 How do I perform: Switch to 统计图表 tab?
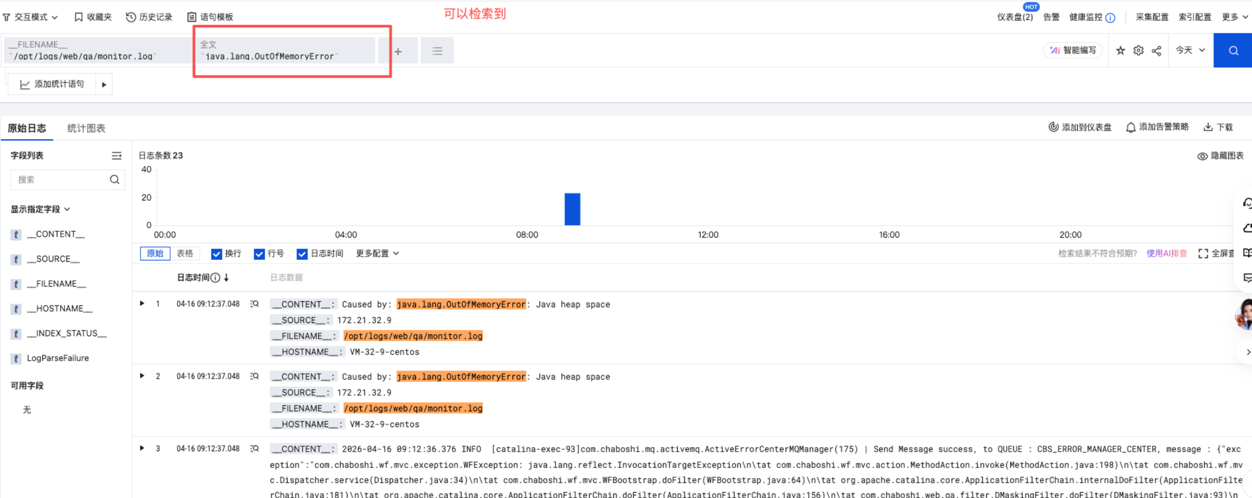pos(86,128)
